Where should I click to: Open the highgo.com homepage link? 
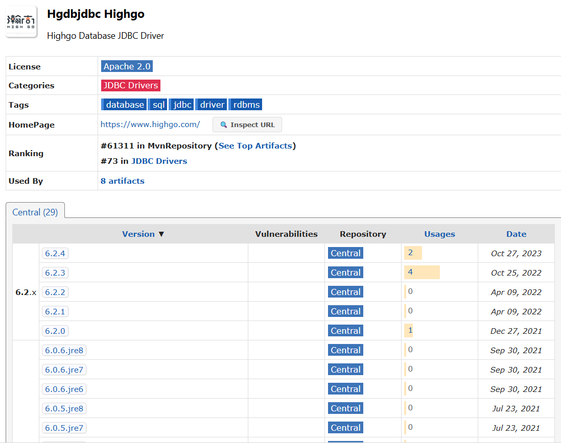[x=150, y=125]
